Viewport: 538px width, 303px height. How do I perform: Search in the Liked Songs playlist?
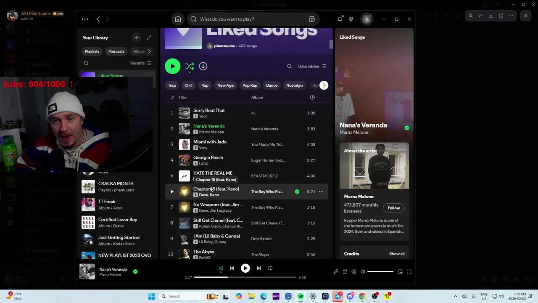pos(289,66)
